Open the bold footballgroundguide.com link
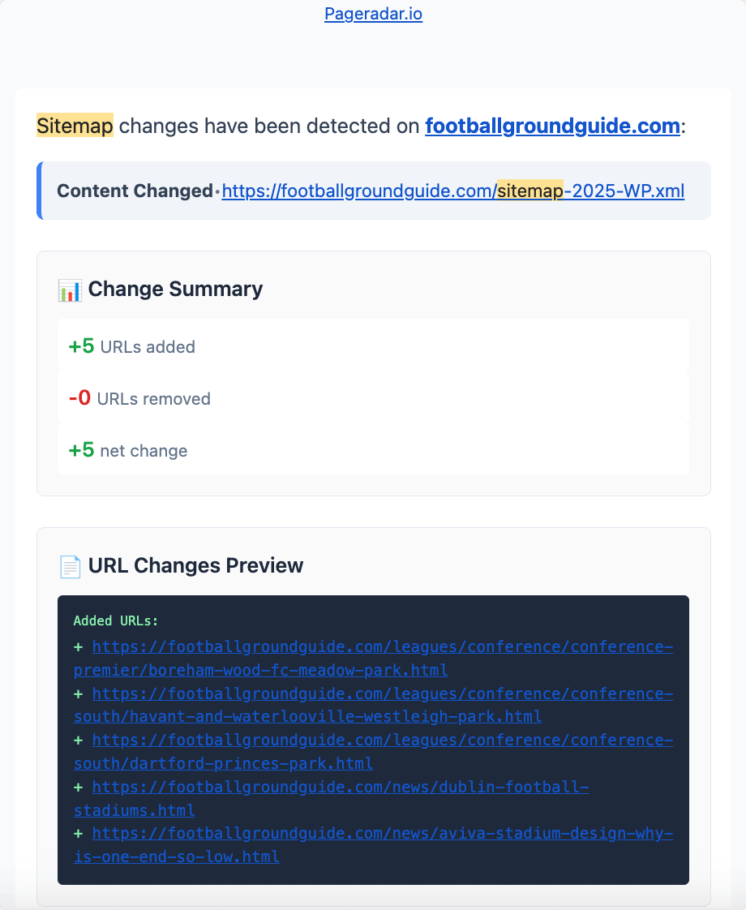This screenshot has width=746, height=910. pos(552,127)
